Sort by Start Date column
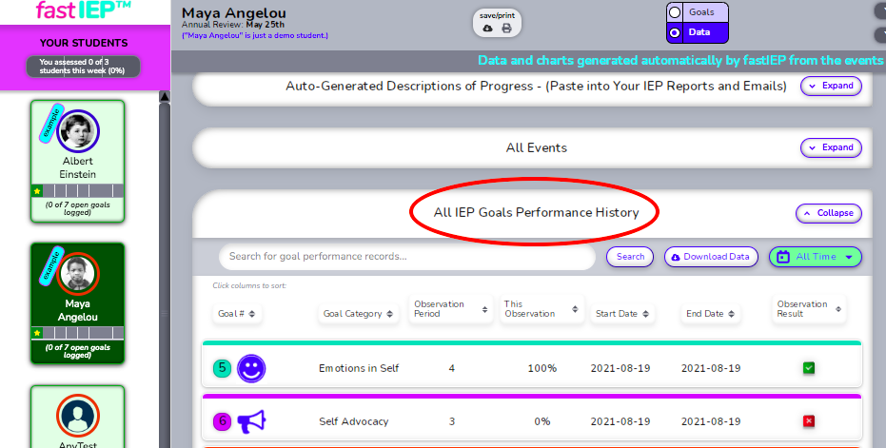Image resolution: width=886 pixels, height=448 pixels. pos(622,314)
